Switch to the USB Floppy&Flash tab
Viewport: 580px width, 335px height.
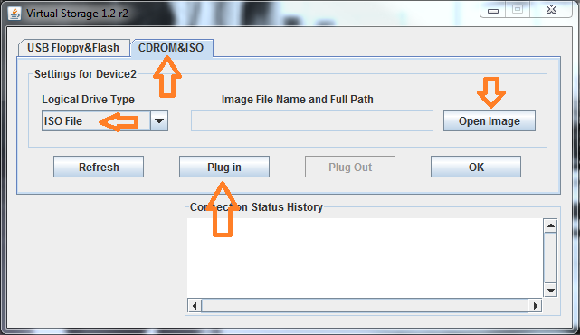(73, 48)
